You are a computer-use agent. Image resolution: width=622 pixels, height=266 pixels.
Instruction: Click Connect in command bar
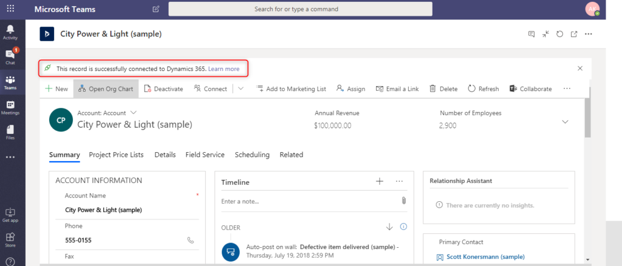coord(210,88)
